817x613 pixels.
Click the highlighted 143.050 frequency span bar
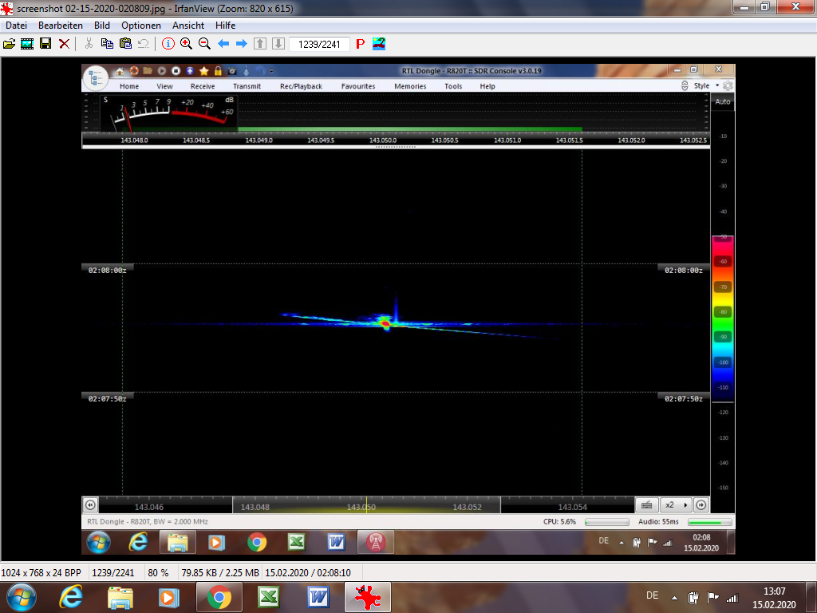click(366, 504)
